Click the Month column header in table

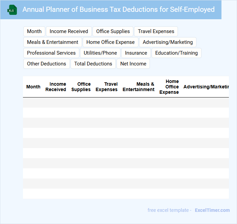(x=33, y=87)
